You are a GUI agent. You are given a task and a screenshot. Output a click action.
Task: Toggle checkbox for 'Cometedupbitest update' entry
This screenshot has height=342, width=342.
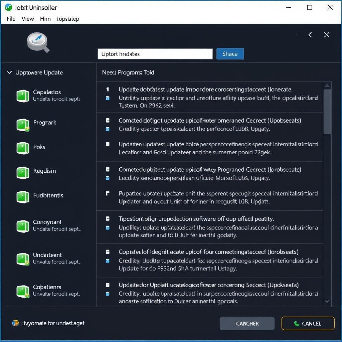point(108,169)
